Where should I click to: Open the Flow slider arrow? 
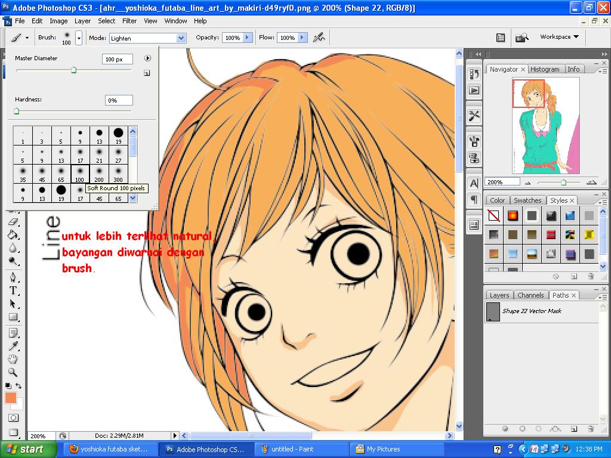(303, 38)
